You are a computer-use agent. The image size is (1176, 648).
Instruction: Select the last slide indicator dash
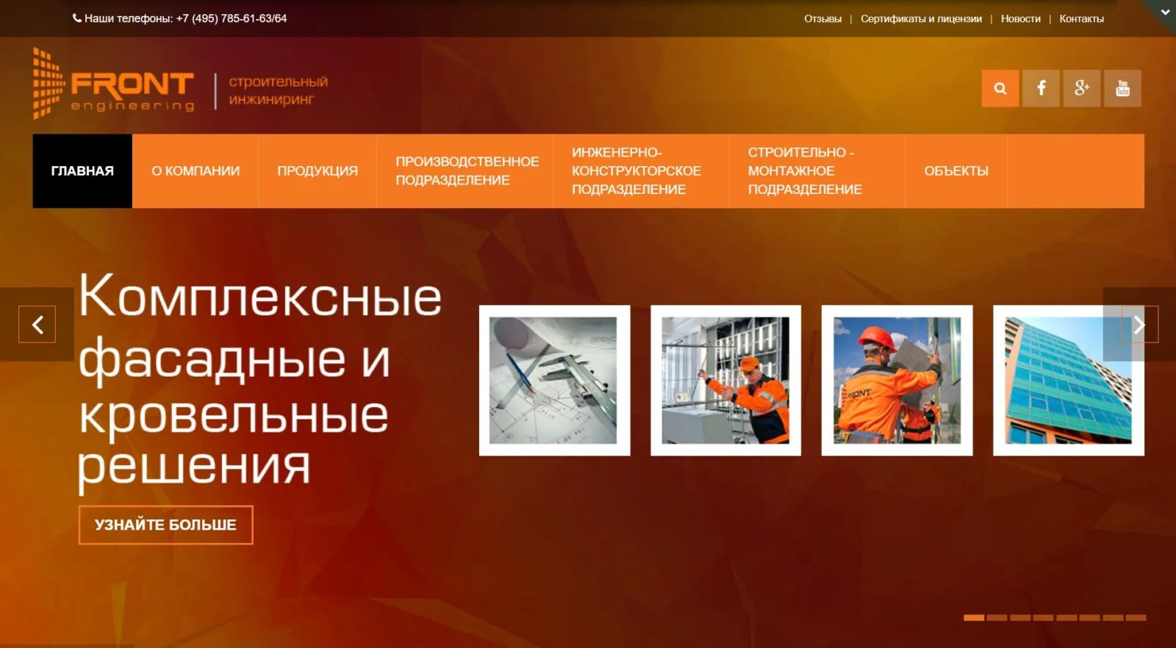click(x=1136, y=618)
